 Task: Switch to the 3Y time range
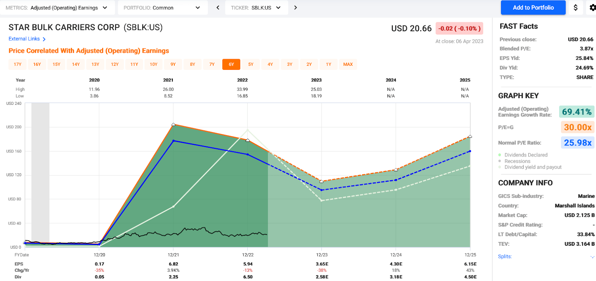[290, 64]
